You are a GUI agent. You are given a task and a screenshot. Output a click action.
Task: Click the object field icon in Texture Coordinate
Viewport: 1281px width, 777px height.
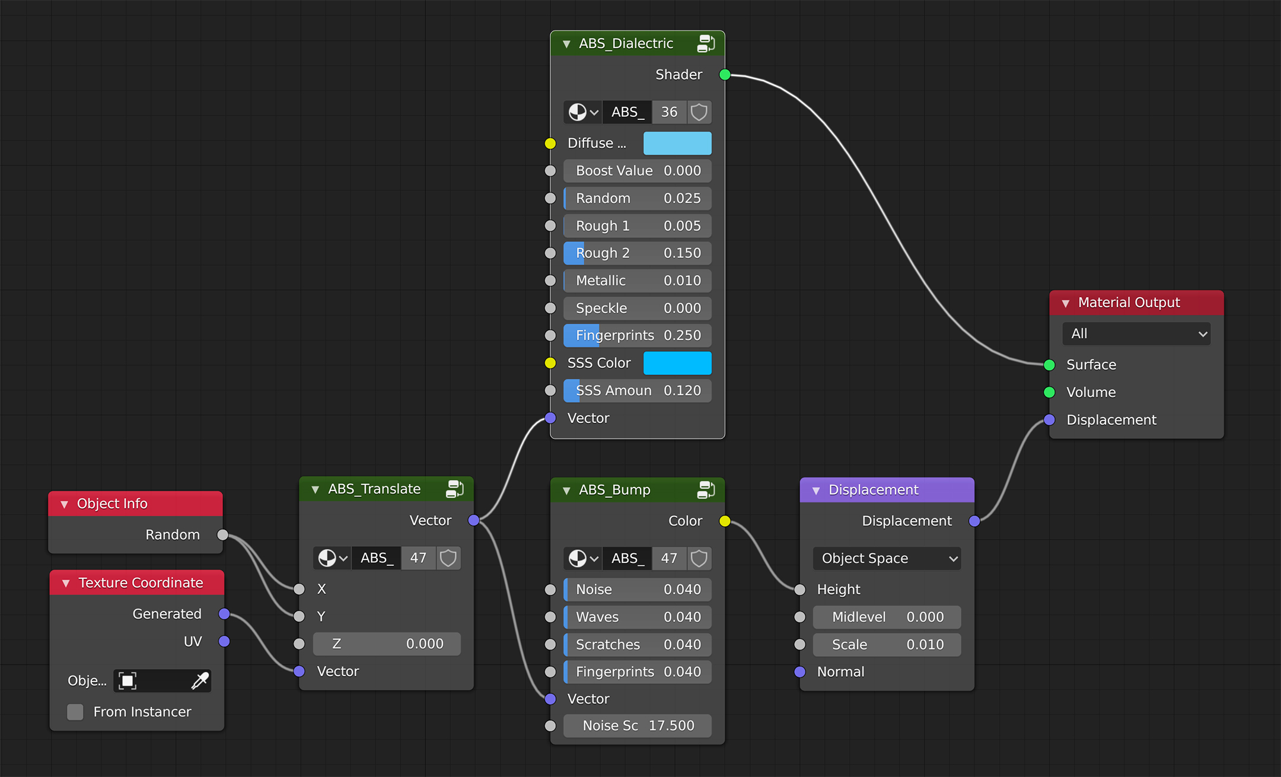click(x=128, y=680)
